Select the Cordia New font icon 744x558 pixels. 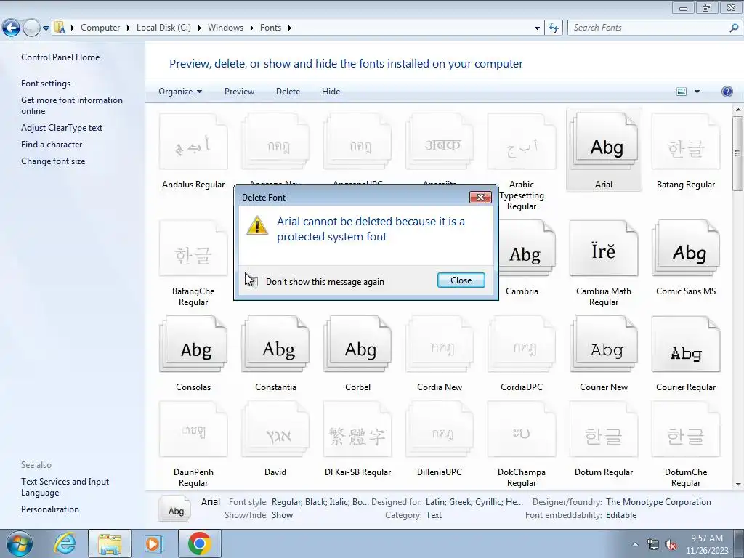coord(440,344)
